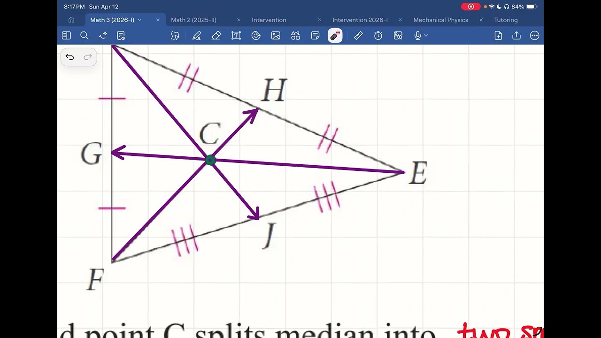Insert an image with the picture tool
601x338 pixels.
coord(276,36)
